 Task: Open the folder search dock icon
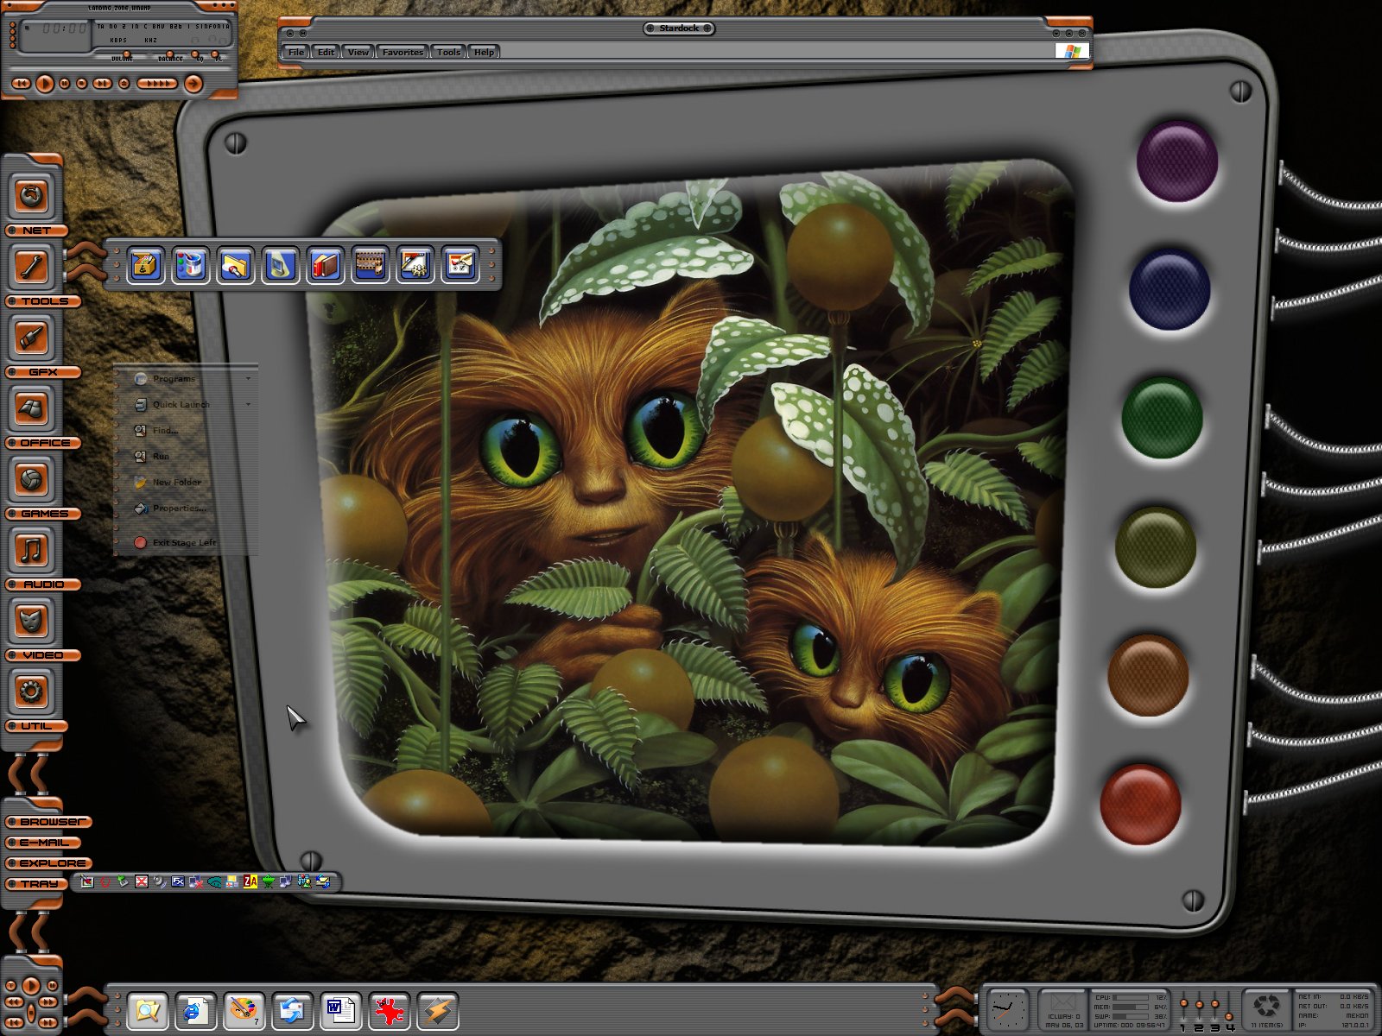click(148, 1010)
